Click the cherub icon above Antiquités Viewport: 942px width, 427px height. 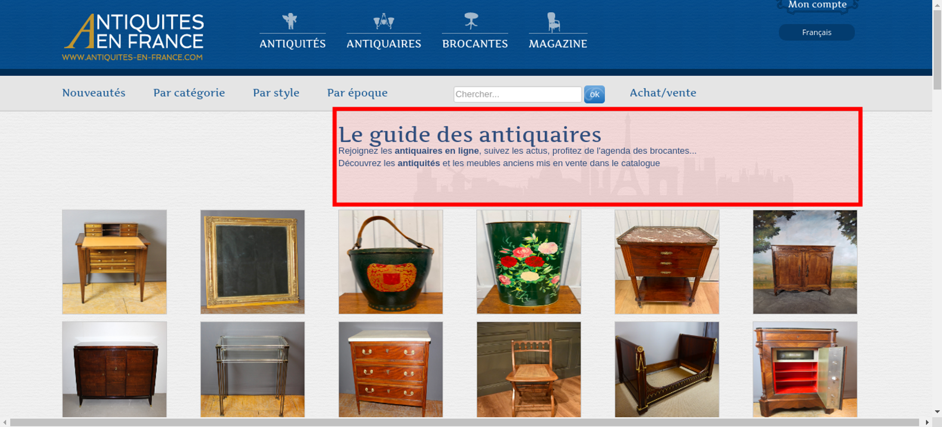pos(290,21)
